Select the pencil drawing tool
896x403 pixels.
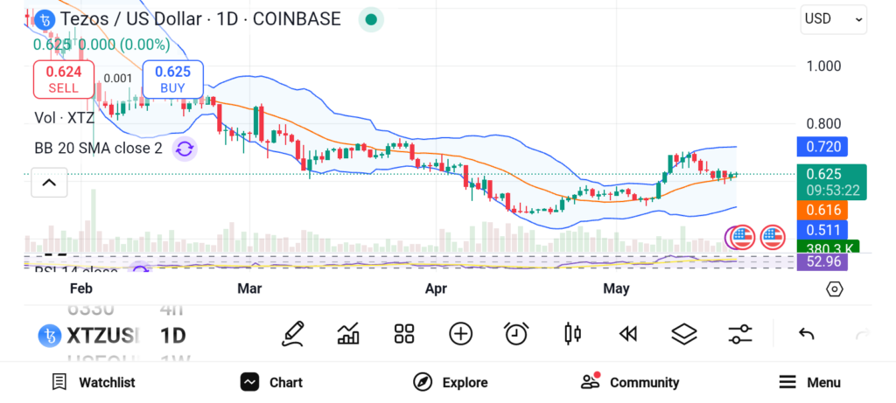pyautogui.click(x=292, y=334)
